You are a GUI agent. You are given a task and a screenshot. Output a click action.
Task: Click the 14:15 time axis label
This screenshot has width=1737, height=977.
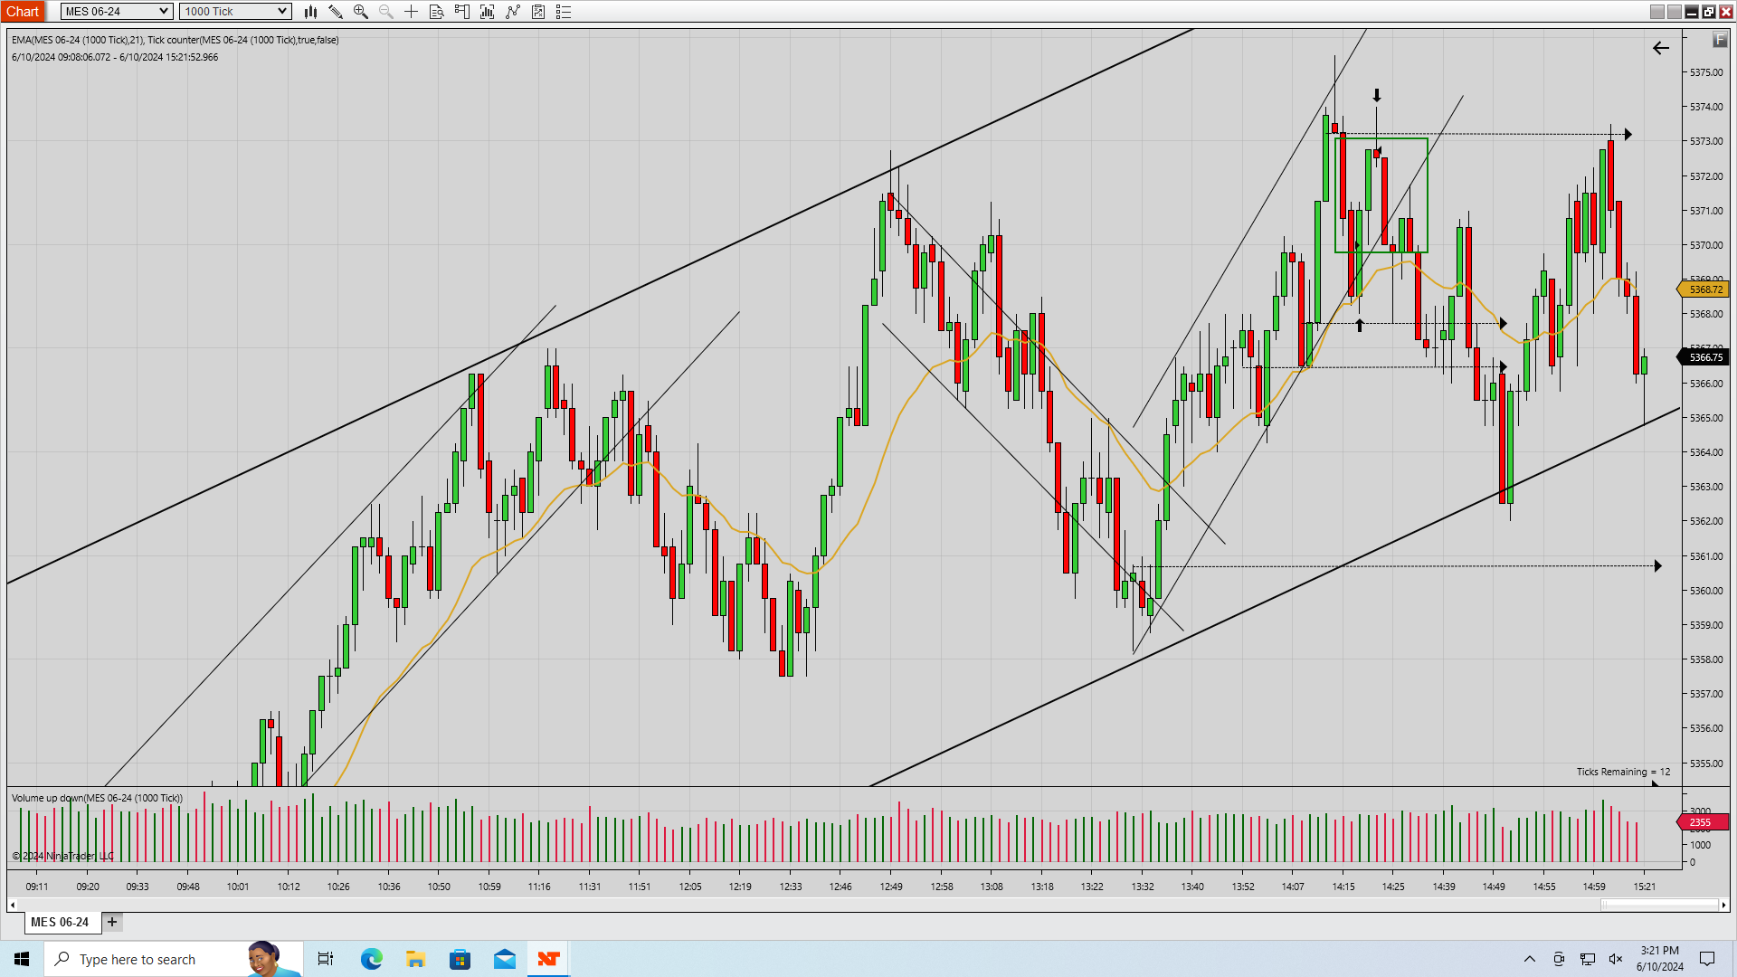click(1343, 887)
